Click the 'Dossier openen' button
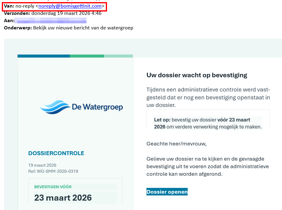 pyautogui.click(x=167, y=192)
